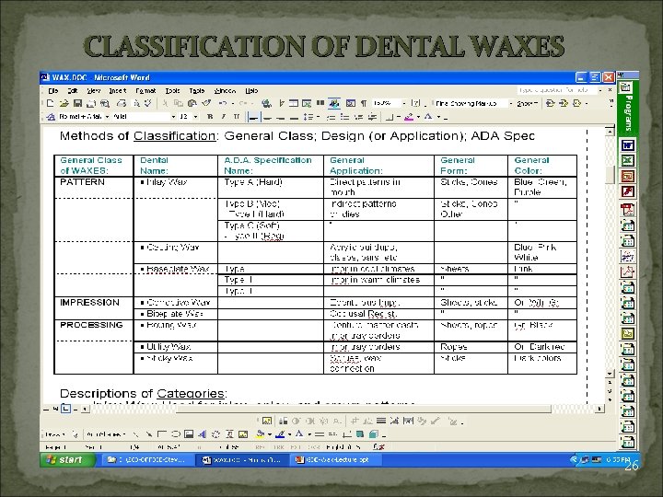Open the zoom percentage dropdown
The image size is (663, 497).
point(402,104)
